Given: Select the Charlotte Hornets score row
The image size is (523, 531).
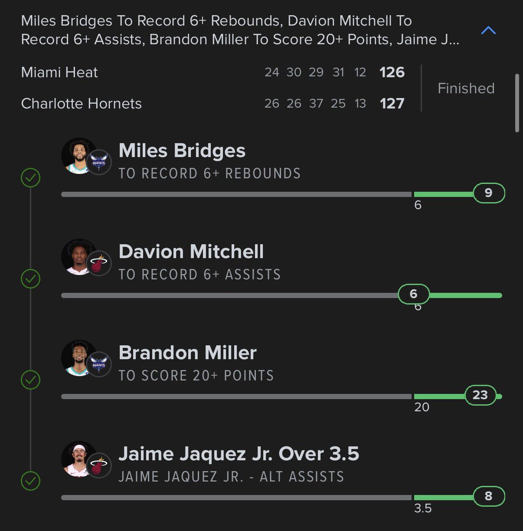Looking at the screenshot, I should click(x=213, y=104).
